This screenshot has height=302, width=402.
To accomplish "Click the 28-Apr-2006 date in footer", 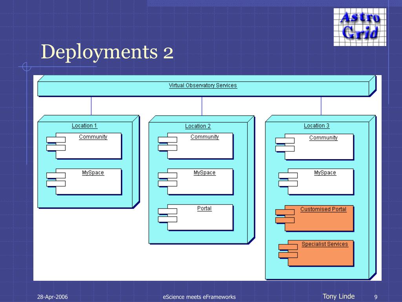I will (53, 297).
